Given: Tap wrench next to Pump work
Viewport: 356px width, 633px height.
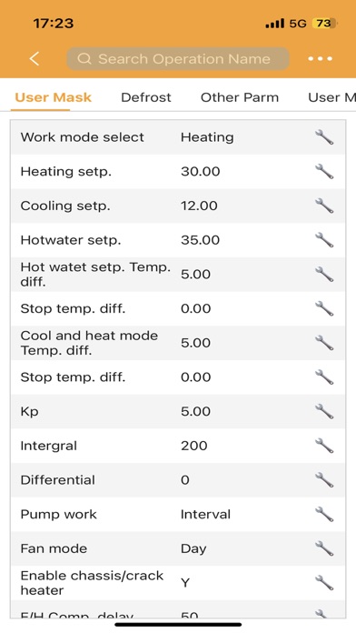Looking at the screenshot, I should pyautogui.click(x=324, y=515).
